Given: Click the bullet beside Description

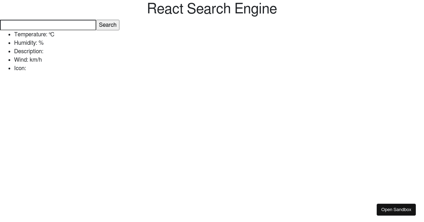Looking at the screenshot, I should tap(9, 51).
